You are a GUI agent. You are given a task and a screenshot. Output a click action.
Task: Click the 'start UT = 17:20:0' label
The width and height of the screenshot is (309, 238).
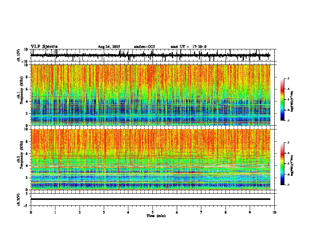click(188, 47)
